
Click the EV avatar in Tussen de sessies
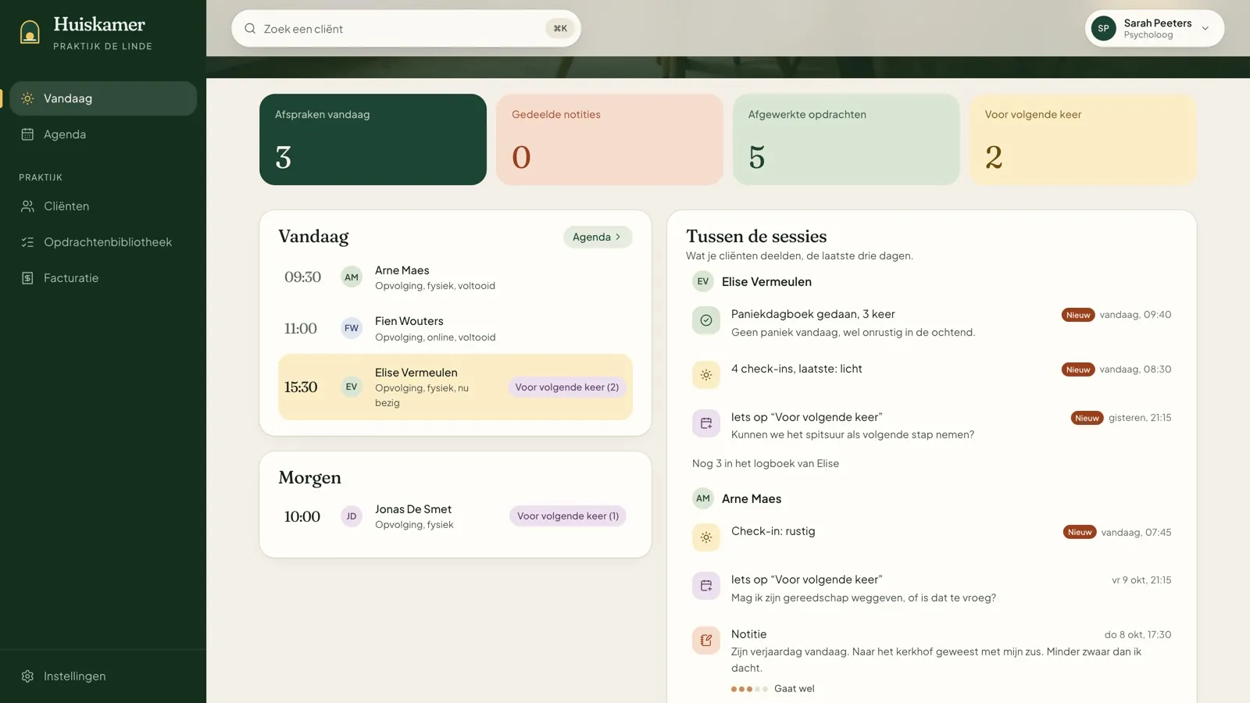(703, 281)
